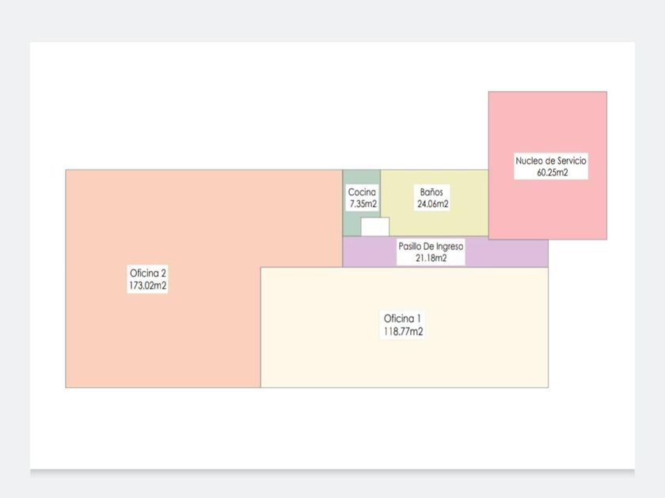This screenshot has width=665, height=498.
Task: Click the "Baños" text label
Action: pyautogui.click(x=433, y=191)
